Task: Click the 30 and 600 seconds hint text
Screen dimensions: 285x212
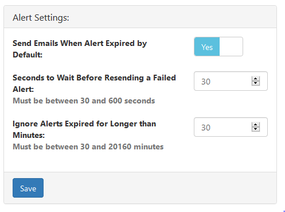Action: point(84,101)
